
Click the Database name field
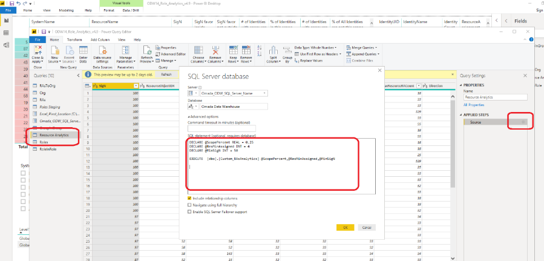[x=233, y=107]
